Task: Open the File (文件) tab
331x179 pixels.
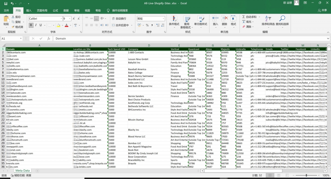Action: (x=6, y=11)
